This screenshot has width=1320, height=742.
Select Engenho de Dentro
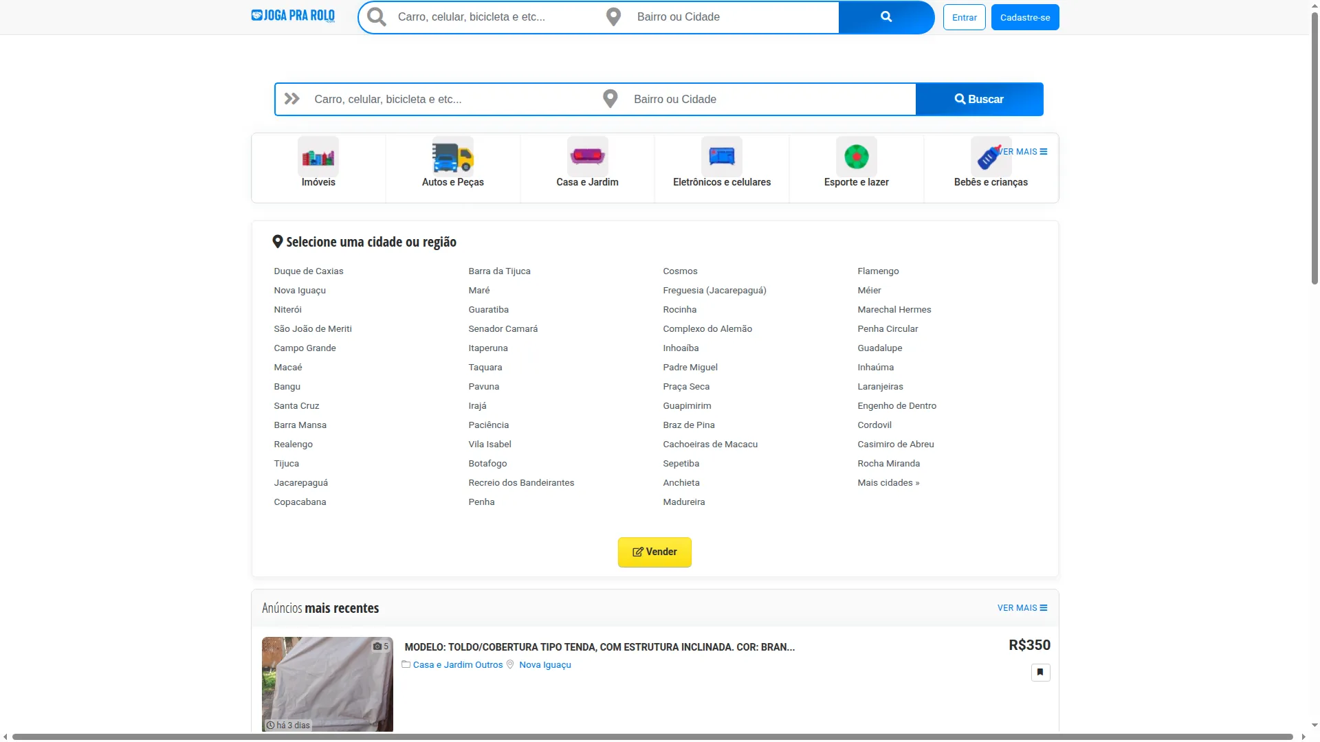click(896, 405)
